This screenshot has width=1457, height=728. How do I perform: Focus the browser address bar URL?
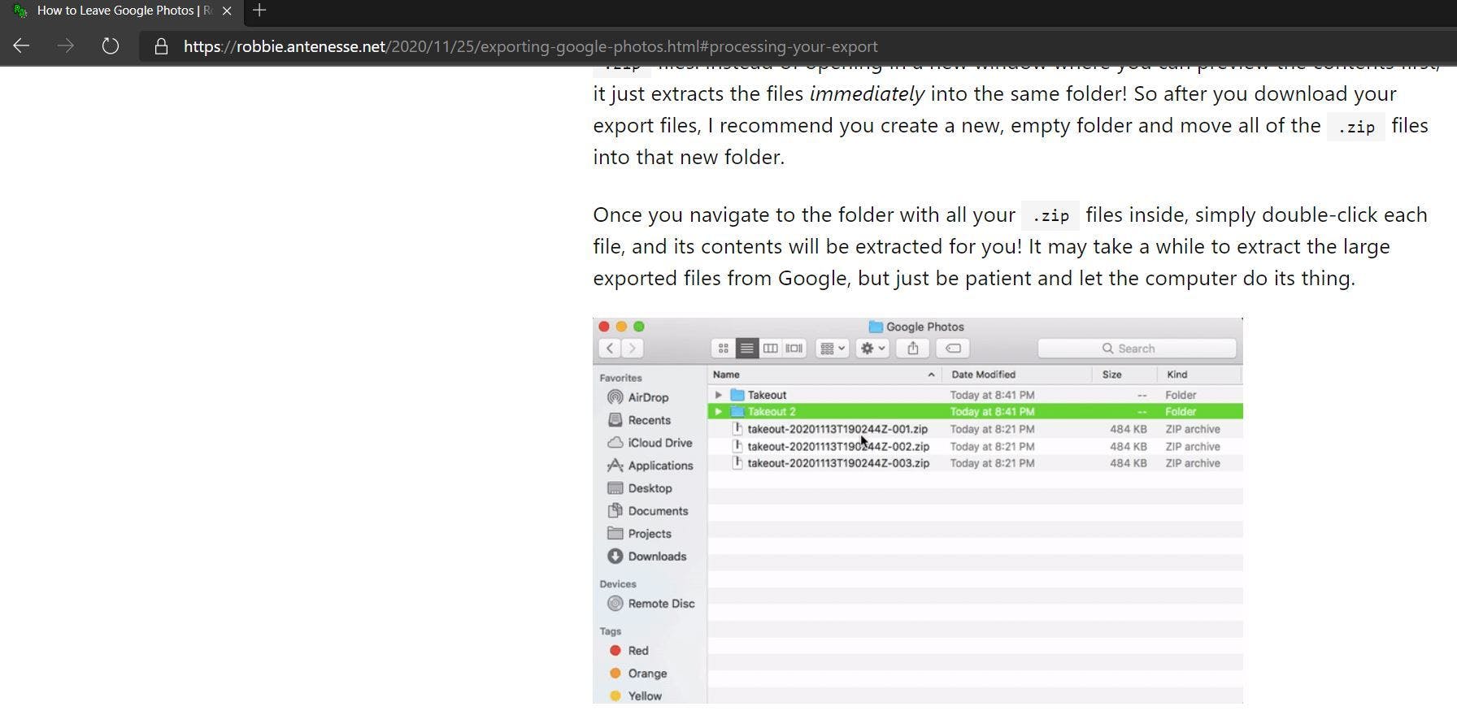click(x=530, y=46)
